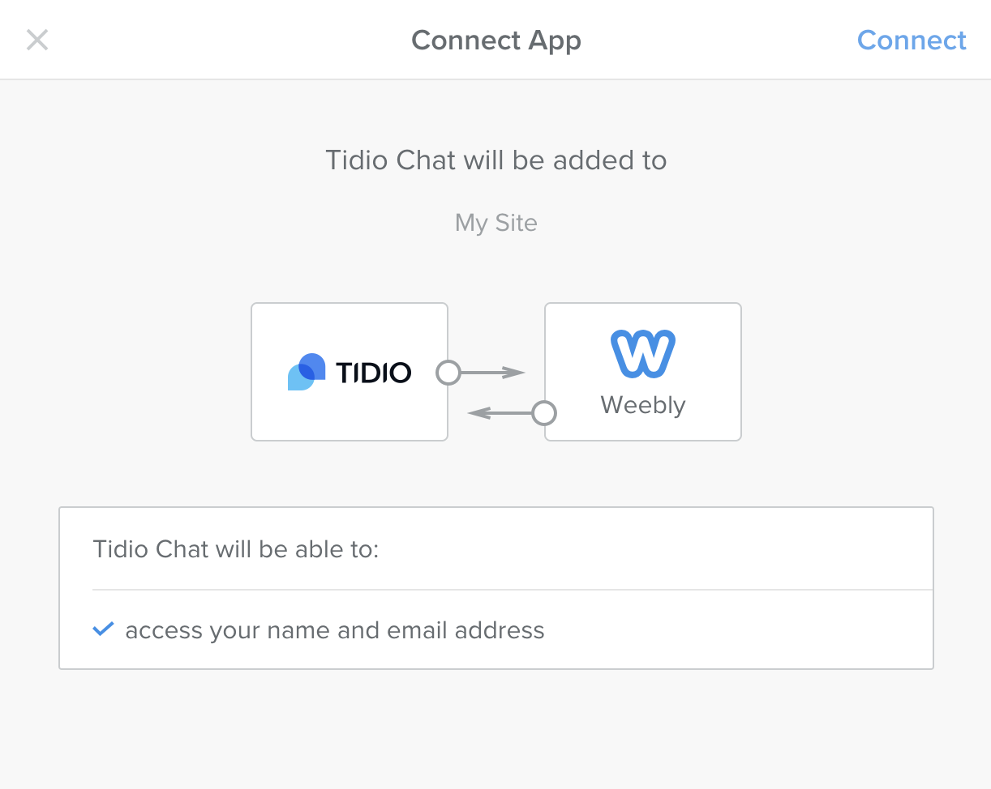Click 'Tidio Chat will be added to' heading
The height and width of the screenshot is (789, 991).
tap(496, 160)
